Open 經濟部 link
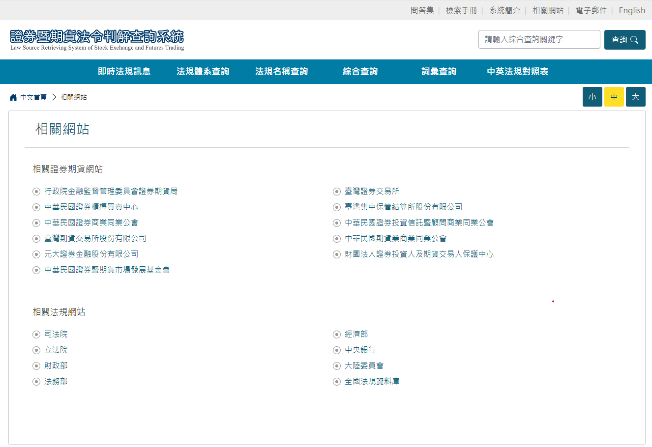The width and height of the screenshot is (652, 447). coord(356,334)
